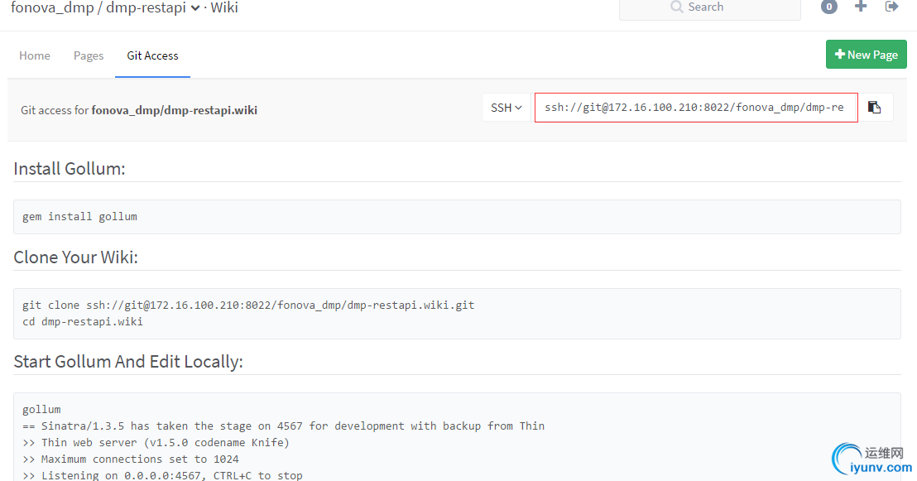Screen dimensions: 917x481
Task: Focus the Search field
Action: pyautogui.click(x=709, y=8)
